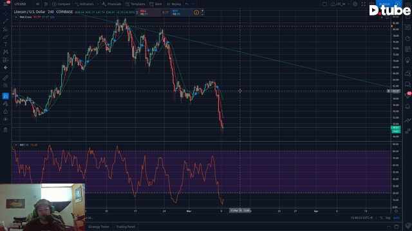The height and width of the screenshot is (231, 412).
Task: Open the 4h timeframe selector
Action: [x=37, y=4]
